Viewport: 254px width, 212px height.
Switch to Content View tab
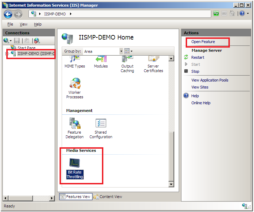108,197
